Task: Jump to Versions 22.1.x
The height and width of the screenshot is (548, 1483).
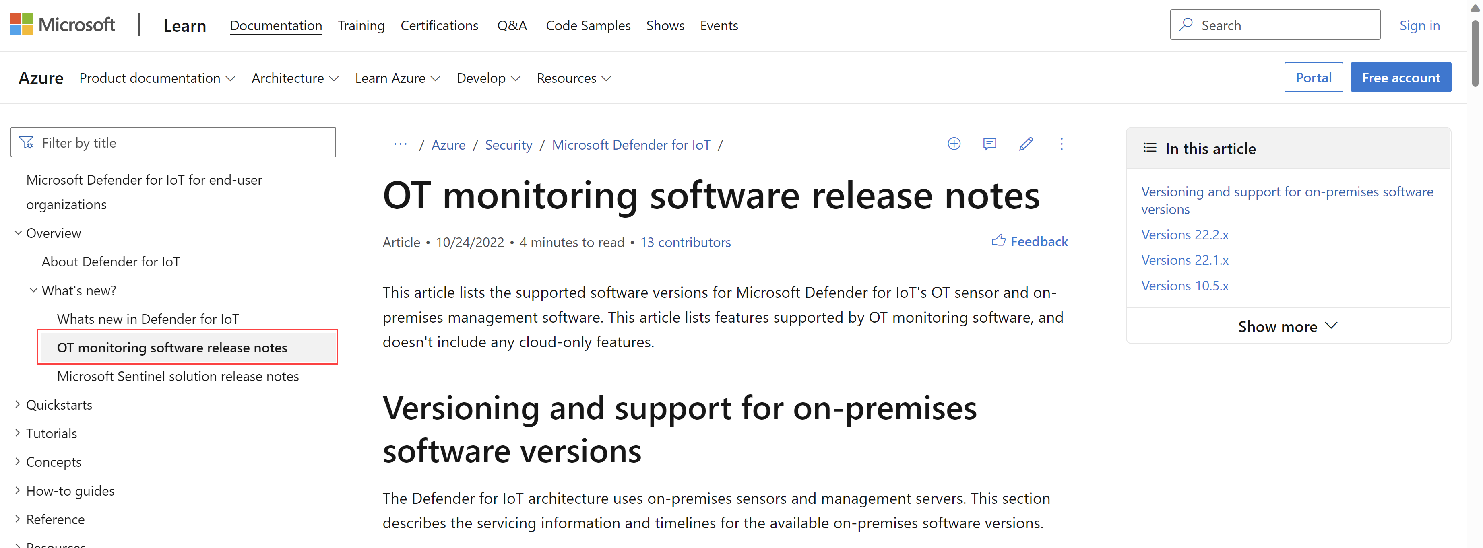Action: [x=1185, y=260]
